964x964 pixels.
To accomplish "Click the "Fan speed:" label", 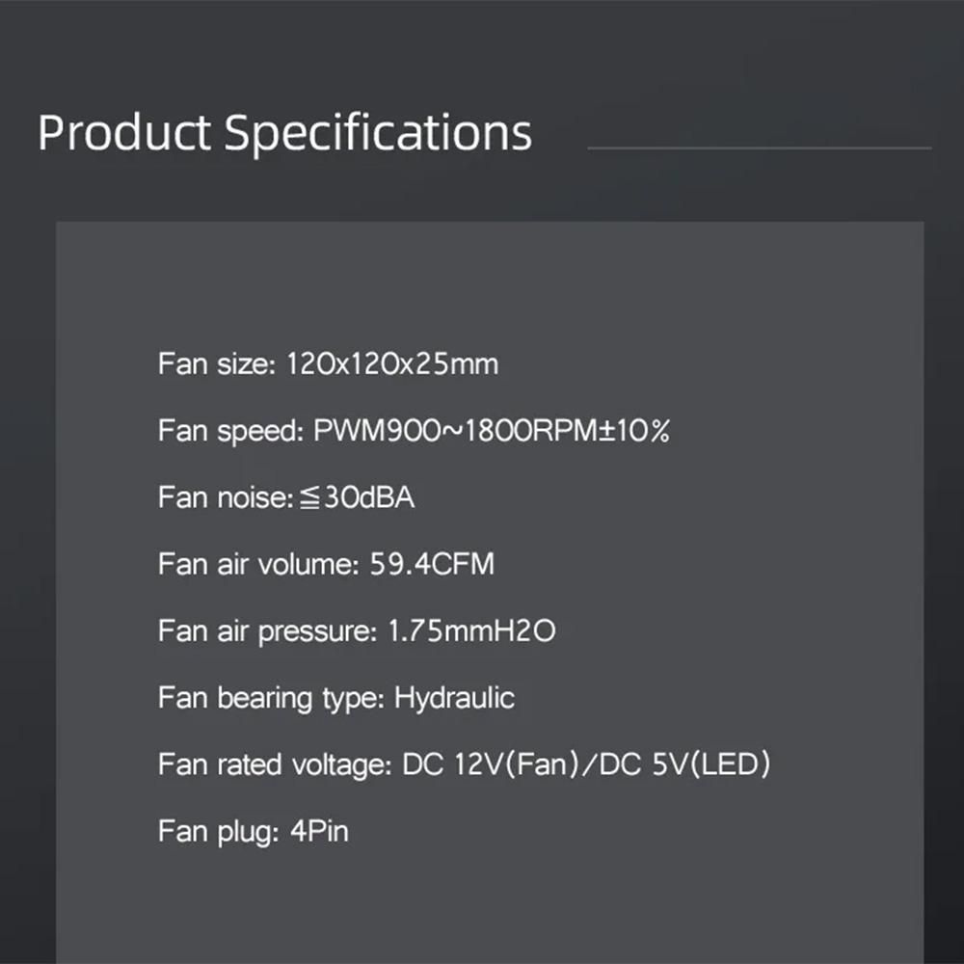I will point(229,431).
